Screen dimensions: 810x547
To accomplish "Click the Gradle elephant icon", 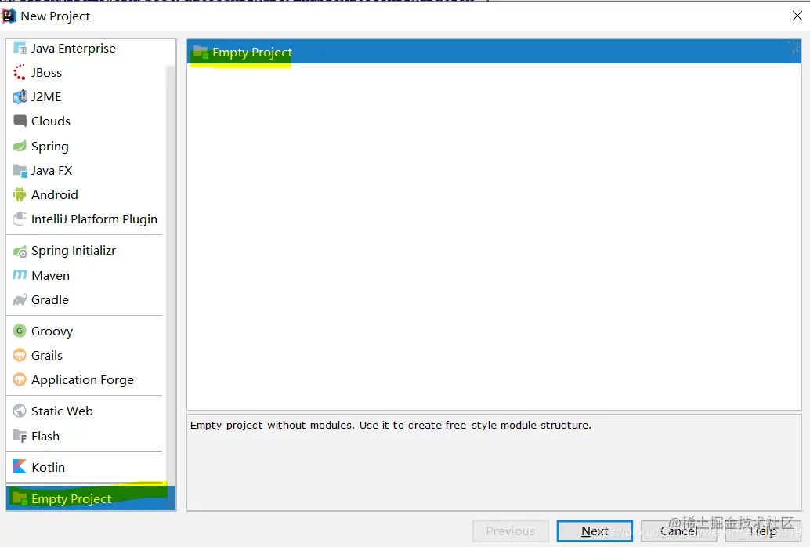I will click(x=20, y=300).
